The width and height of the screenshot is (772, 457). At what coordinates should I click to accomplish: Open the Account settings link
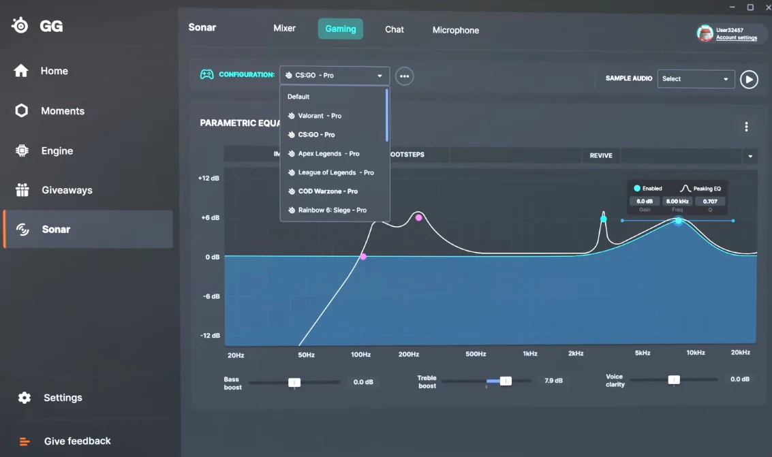[x=736, y=38]
